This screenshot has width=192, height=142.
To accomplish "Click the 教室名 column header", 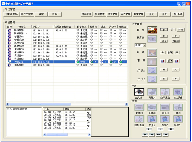I will (22, 27).
